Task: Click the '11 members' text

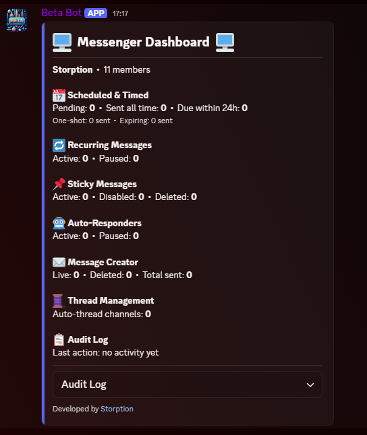Action: [127, 69]
